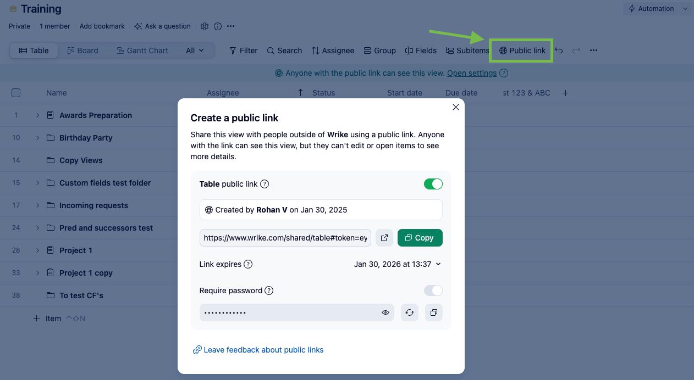
Task: Open the Project 1 copy item
Action: [86, 273]
